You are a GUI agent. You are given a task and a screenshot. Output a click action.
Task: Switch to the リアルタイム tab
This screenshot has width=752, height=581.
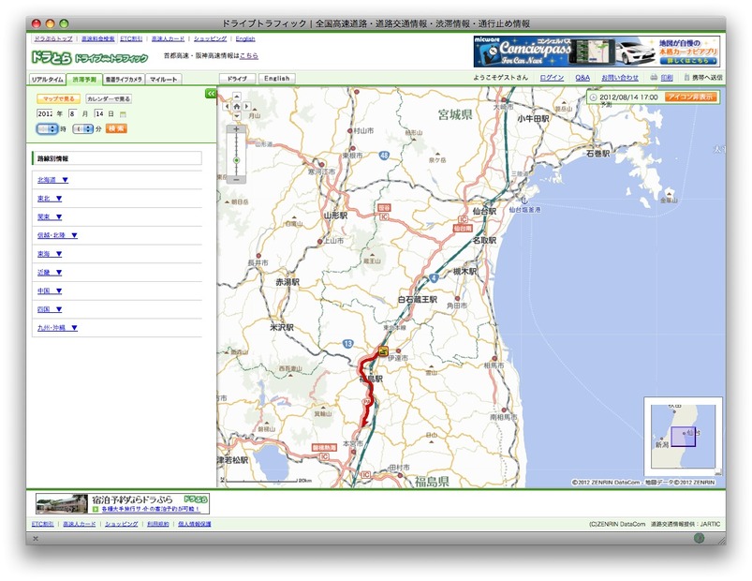tap(47, 80)
